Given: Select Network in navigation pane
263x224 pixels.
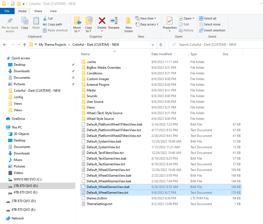Looking at the screenshot, I should [18, 218].
